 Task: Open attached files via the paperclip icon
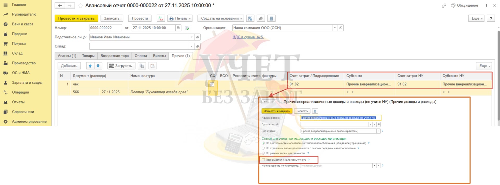pyautogui.click(x=261, y=18)
